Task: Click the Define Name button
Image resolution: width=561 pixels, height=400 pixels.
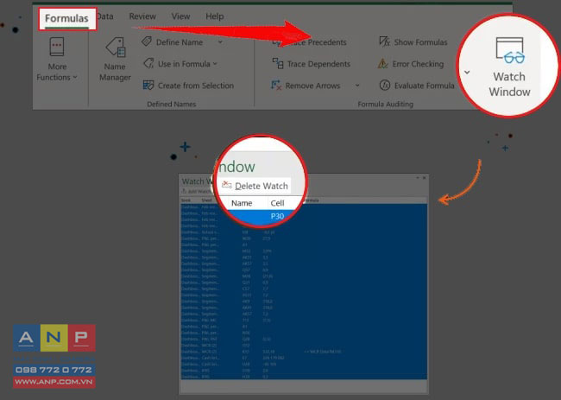Action: (173, 42)
